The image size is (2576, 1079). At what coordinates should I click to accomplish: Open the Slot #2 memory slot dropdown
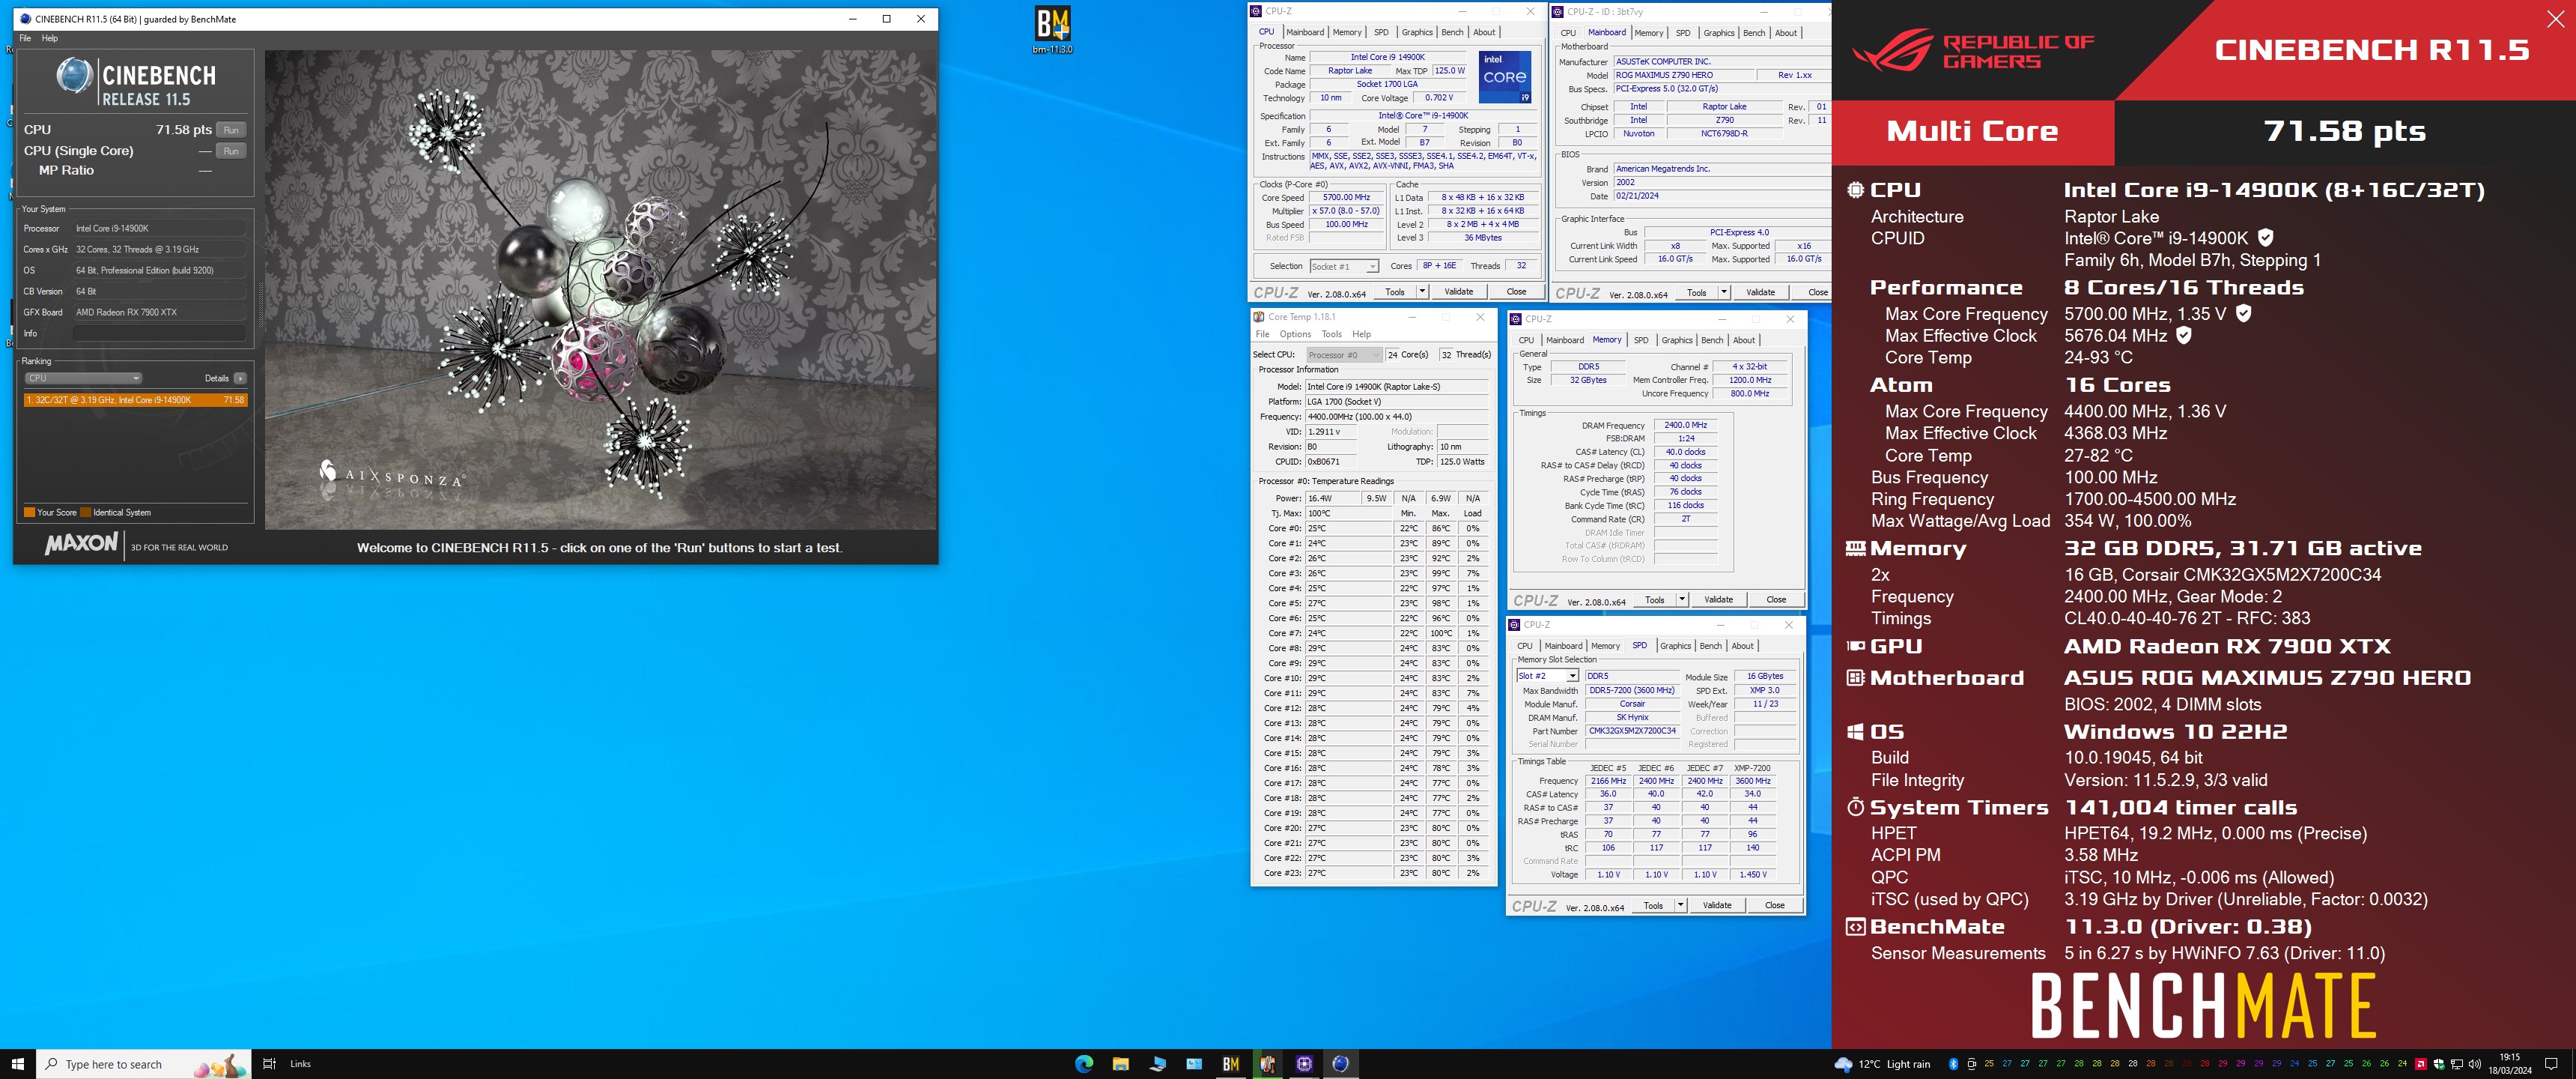point(1548,676)
